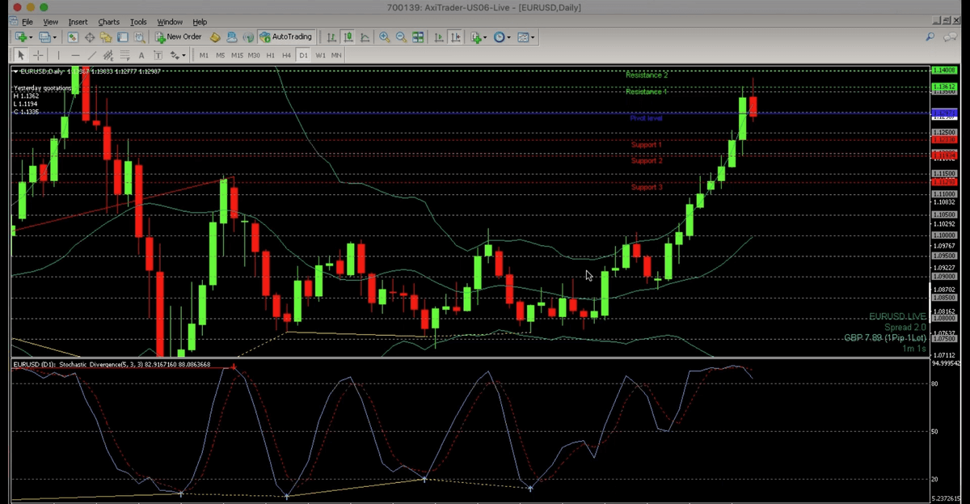Switch to the H4 timeframe
Viewport: 970px width, 504px height.
(x=286, y=55)
